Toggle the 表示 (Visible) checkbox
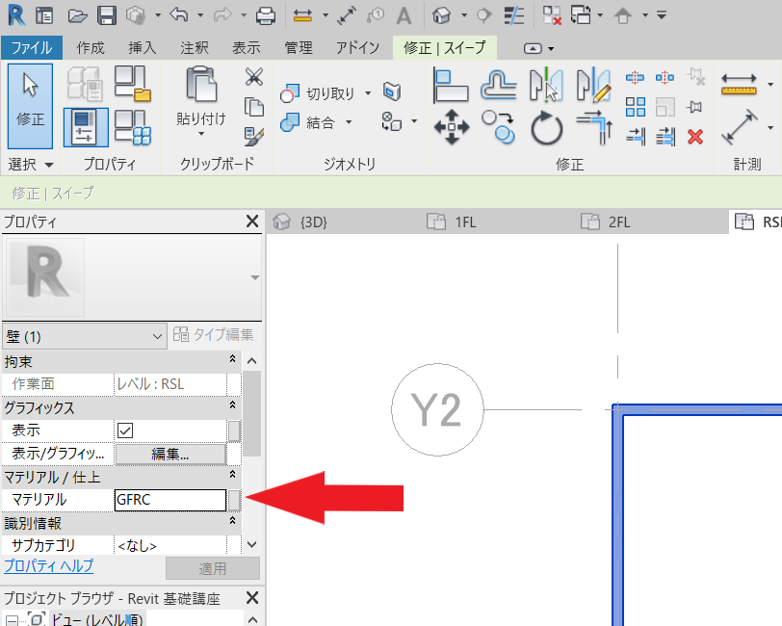The image size is (782, 626). click(x=125, y=430)
